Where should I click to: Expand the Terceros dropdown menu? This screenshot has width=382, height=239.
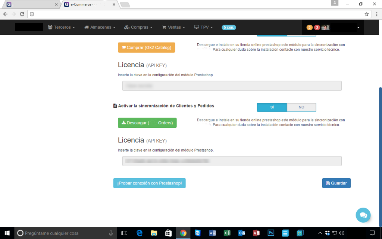tap(61, 27)
